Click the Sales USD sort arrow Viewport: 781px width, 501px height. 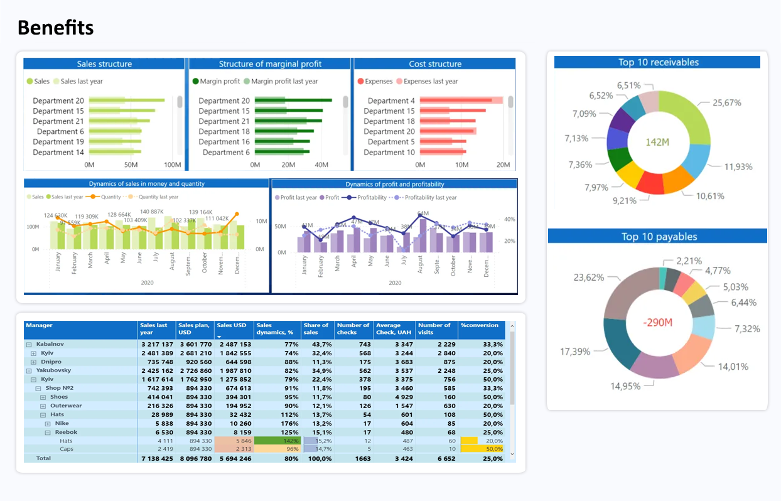point(220,337)
